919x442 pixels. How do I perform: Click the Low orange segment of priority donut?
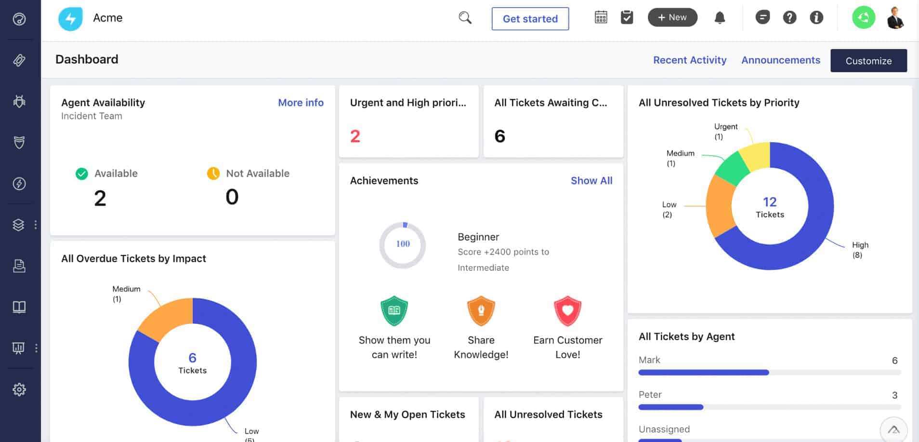coord(719,206)
